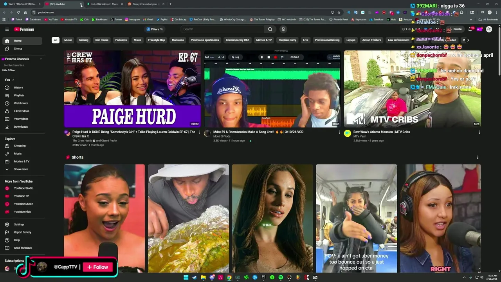Open the All Bookmarks folder

click(x=488, y=19)
